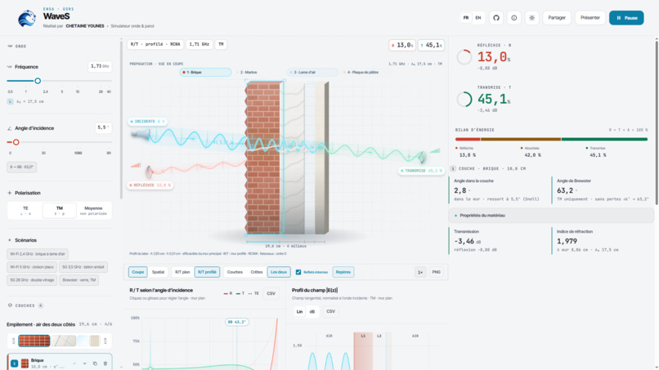
Task: Switch language to FR
Action: tap(466, 18)
